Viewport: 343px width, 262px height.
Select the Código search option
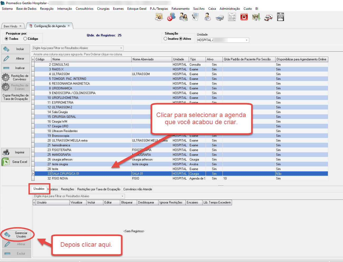pyautogui.click(x=25, y=39)
